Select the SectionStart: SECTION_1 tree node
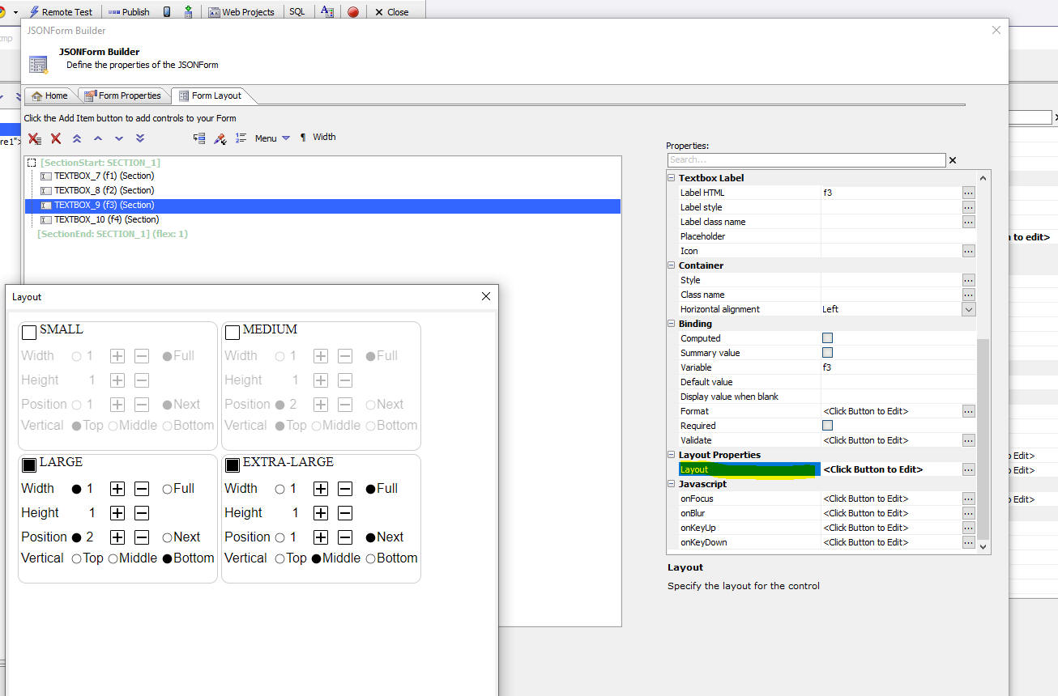 [x=100, y=163]
